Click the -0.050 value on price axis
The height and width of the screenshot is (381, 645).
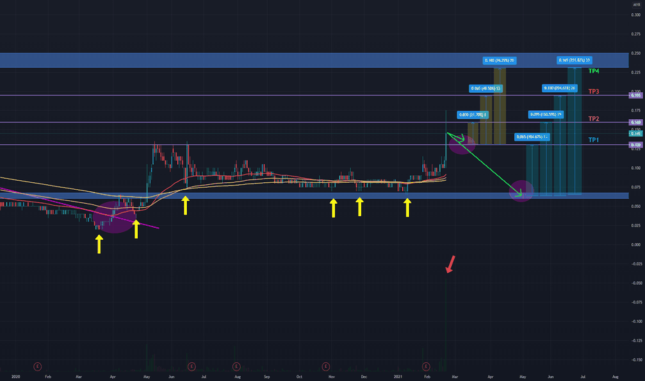[x=637, y=283]
